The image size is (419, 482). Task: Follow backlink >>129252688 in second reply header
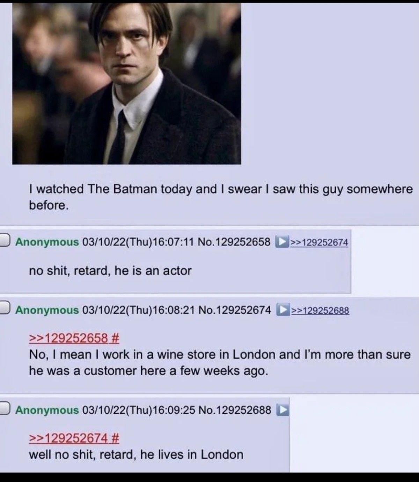tap(320, 310)
